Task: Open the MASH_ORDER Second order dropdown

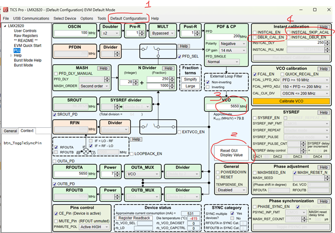Action: click(94, 86)
